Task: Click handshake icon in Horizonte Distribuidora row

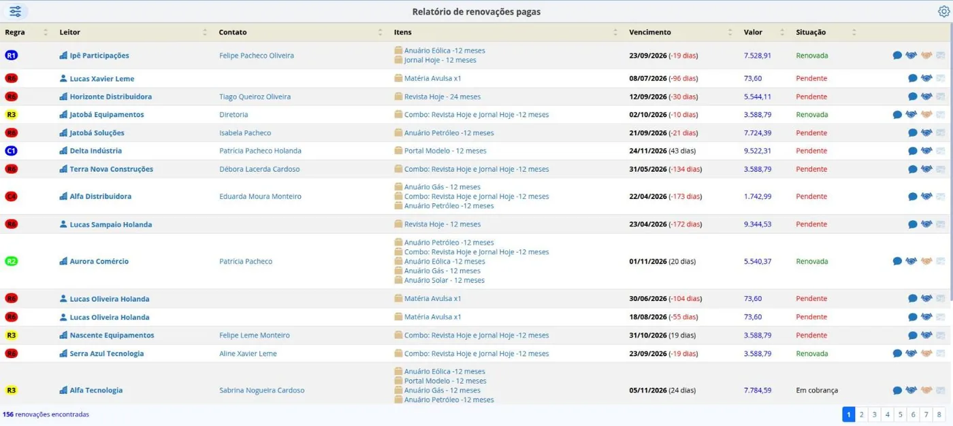Action: click(926, 96)
